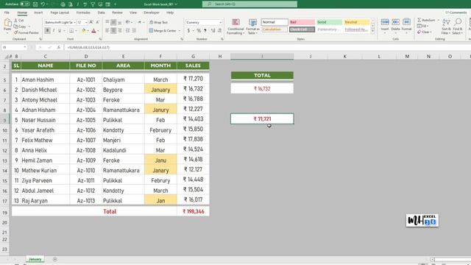471x265 pixels.
Task: Toggle middle vertical alignment
Action: 113,22
